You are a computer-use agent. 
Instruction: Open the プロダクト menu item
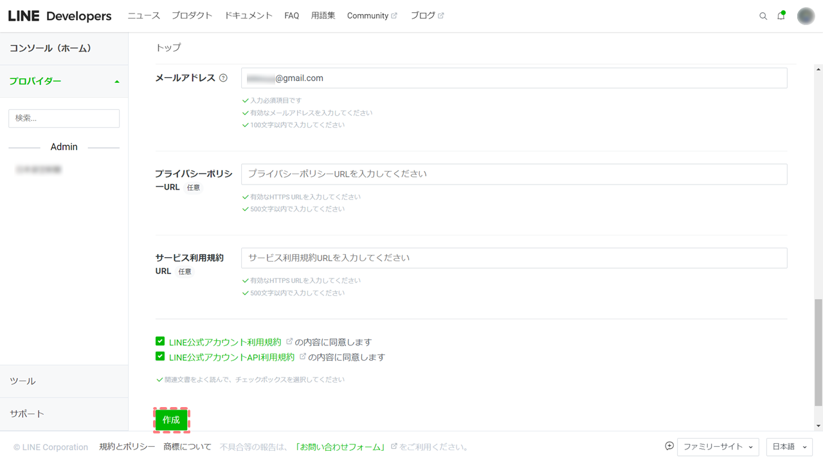coord(192,15)
